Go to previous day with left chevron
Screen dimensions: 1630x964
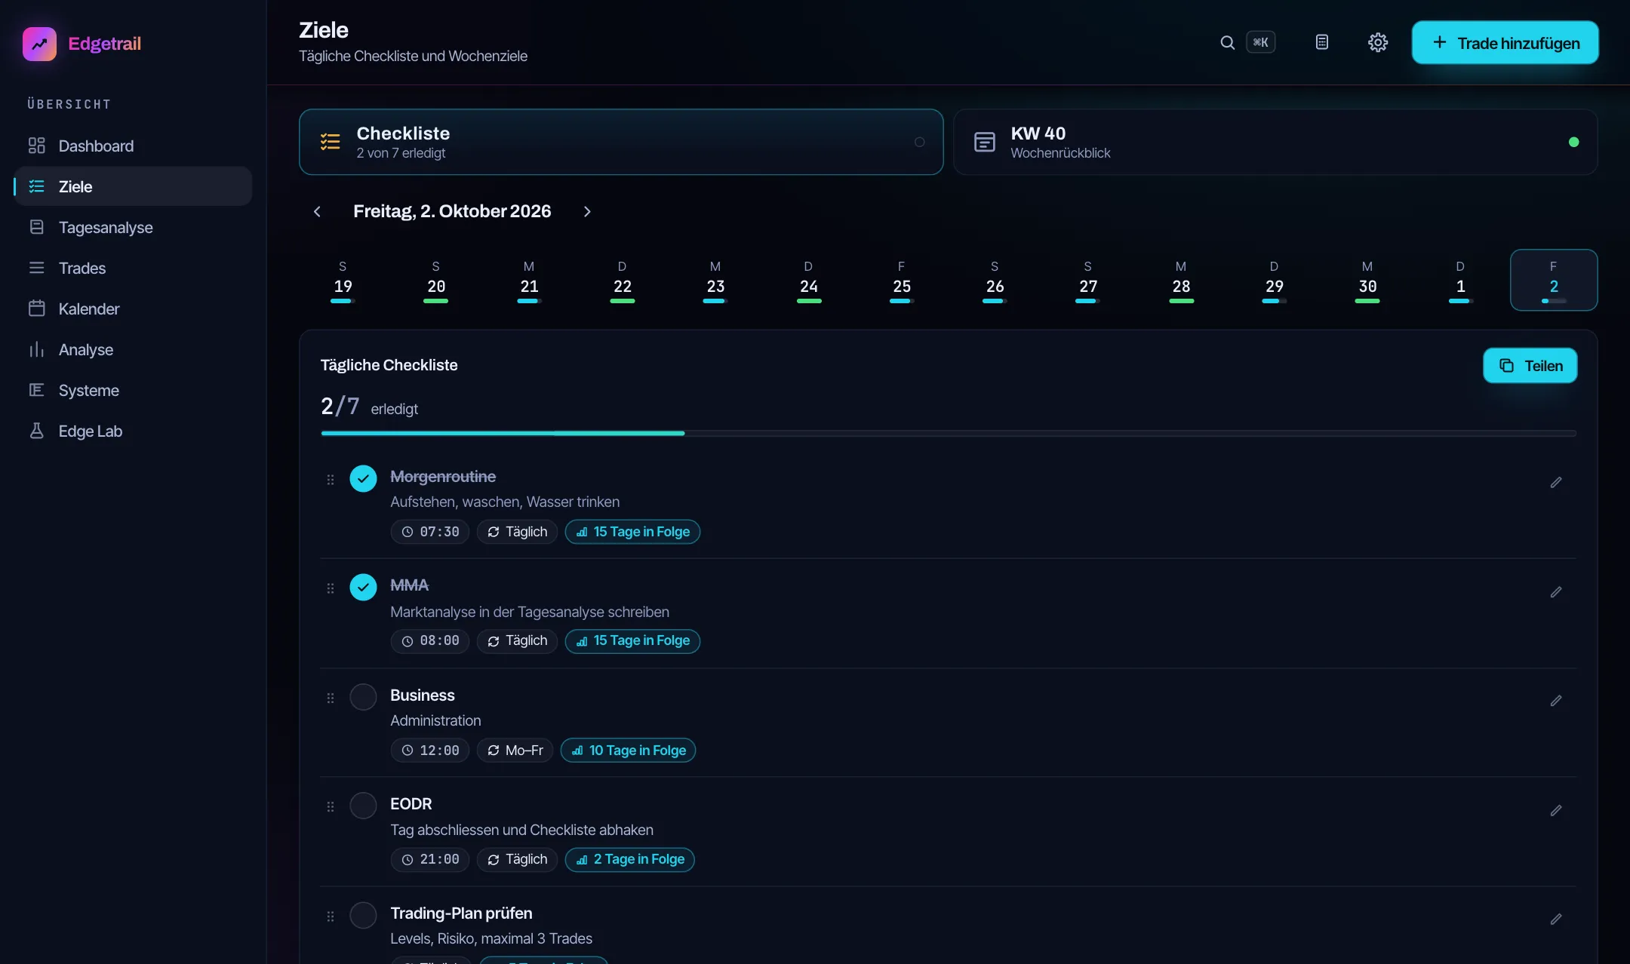tap(317, 211)
